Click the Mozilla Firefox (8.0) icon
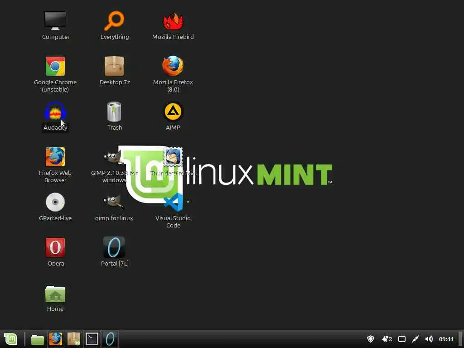464x348 pixels. click(173, 66)
